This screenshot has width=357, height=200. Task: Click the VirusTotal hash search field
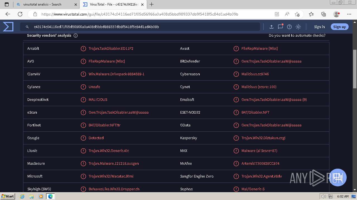(x=140, y=27)
